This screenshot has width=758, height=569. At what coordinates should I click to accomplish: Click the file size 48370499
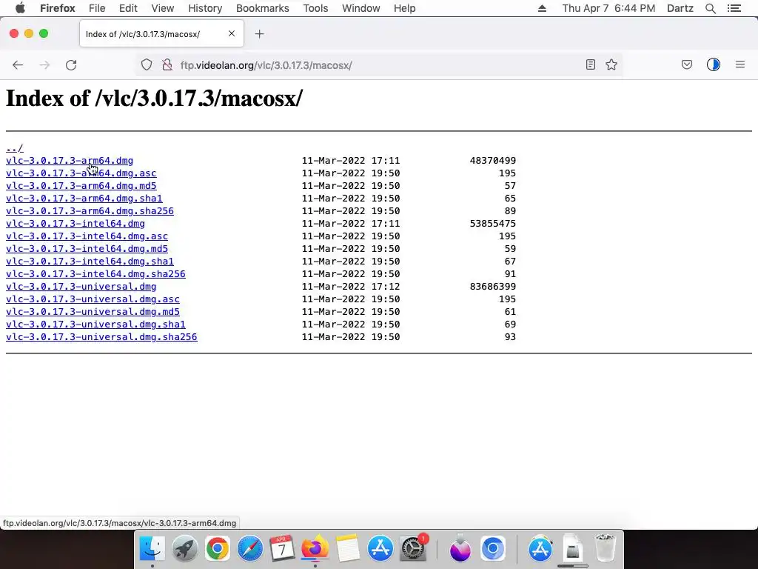(x=492, y=161)
